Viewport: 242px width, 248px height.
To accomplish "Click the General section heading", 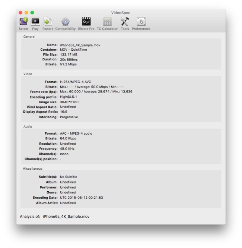I will click(29, 37).
